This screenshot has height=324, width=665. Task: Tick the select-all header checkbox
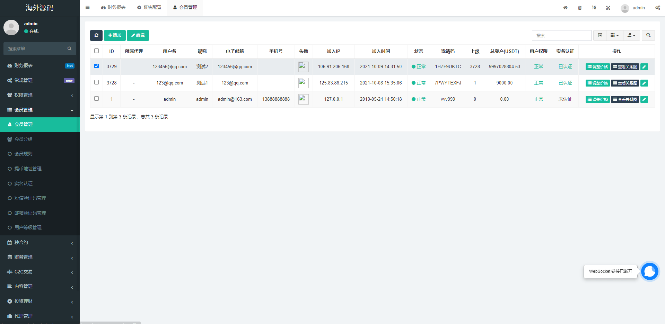pyautogui.click(x=96, y=51)
